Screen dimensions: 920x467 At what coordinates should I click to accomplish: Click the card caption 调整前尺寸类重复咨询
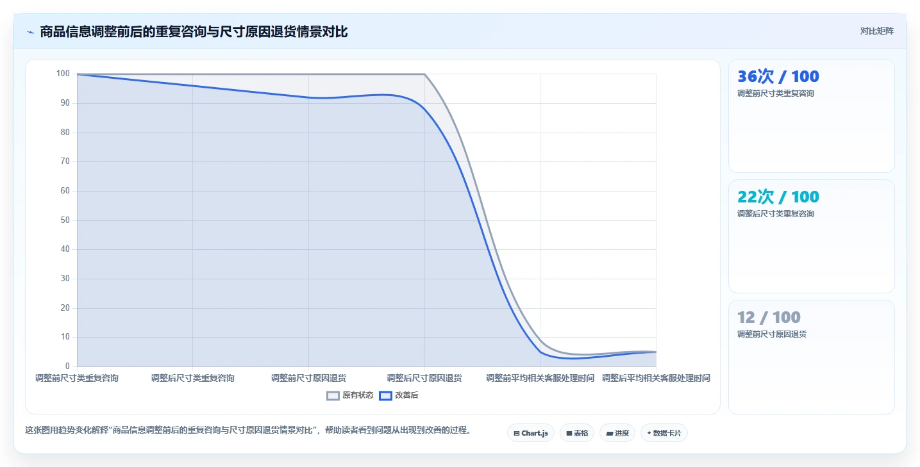(776, 94)
